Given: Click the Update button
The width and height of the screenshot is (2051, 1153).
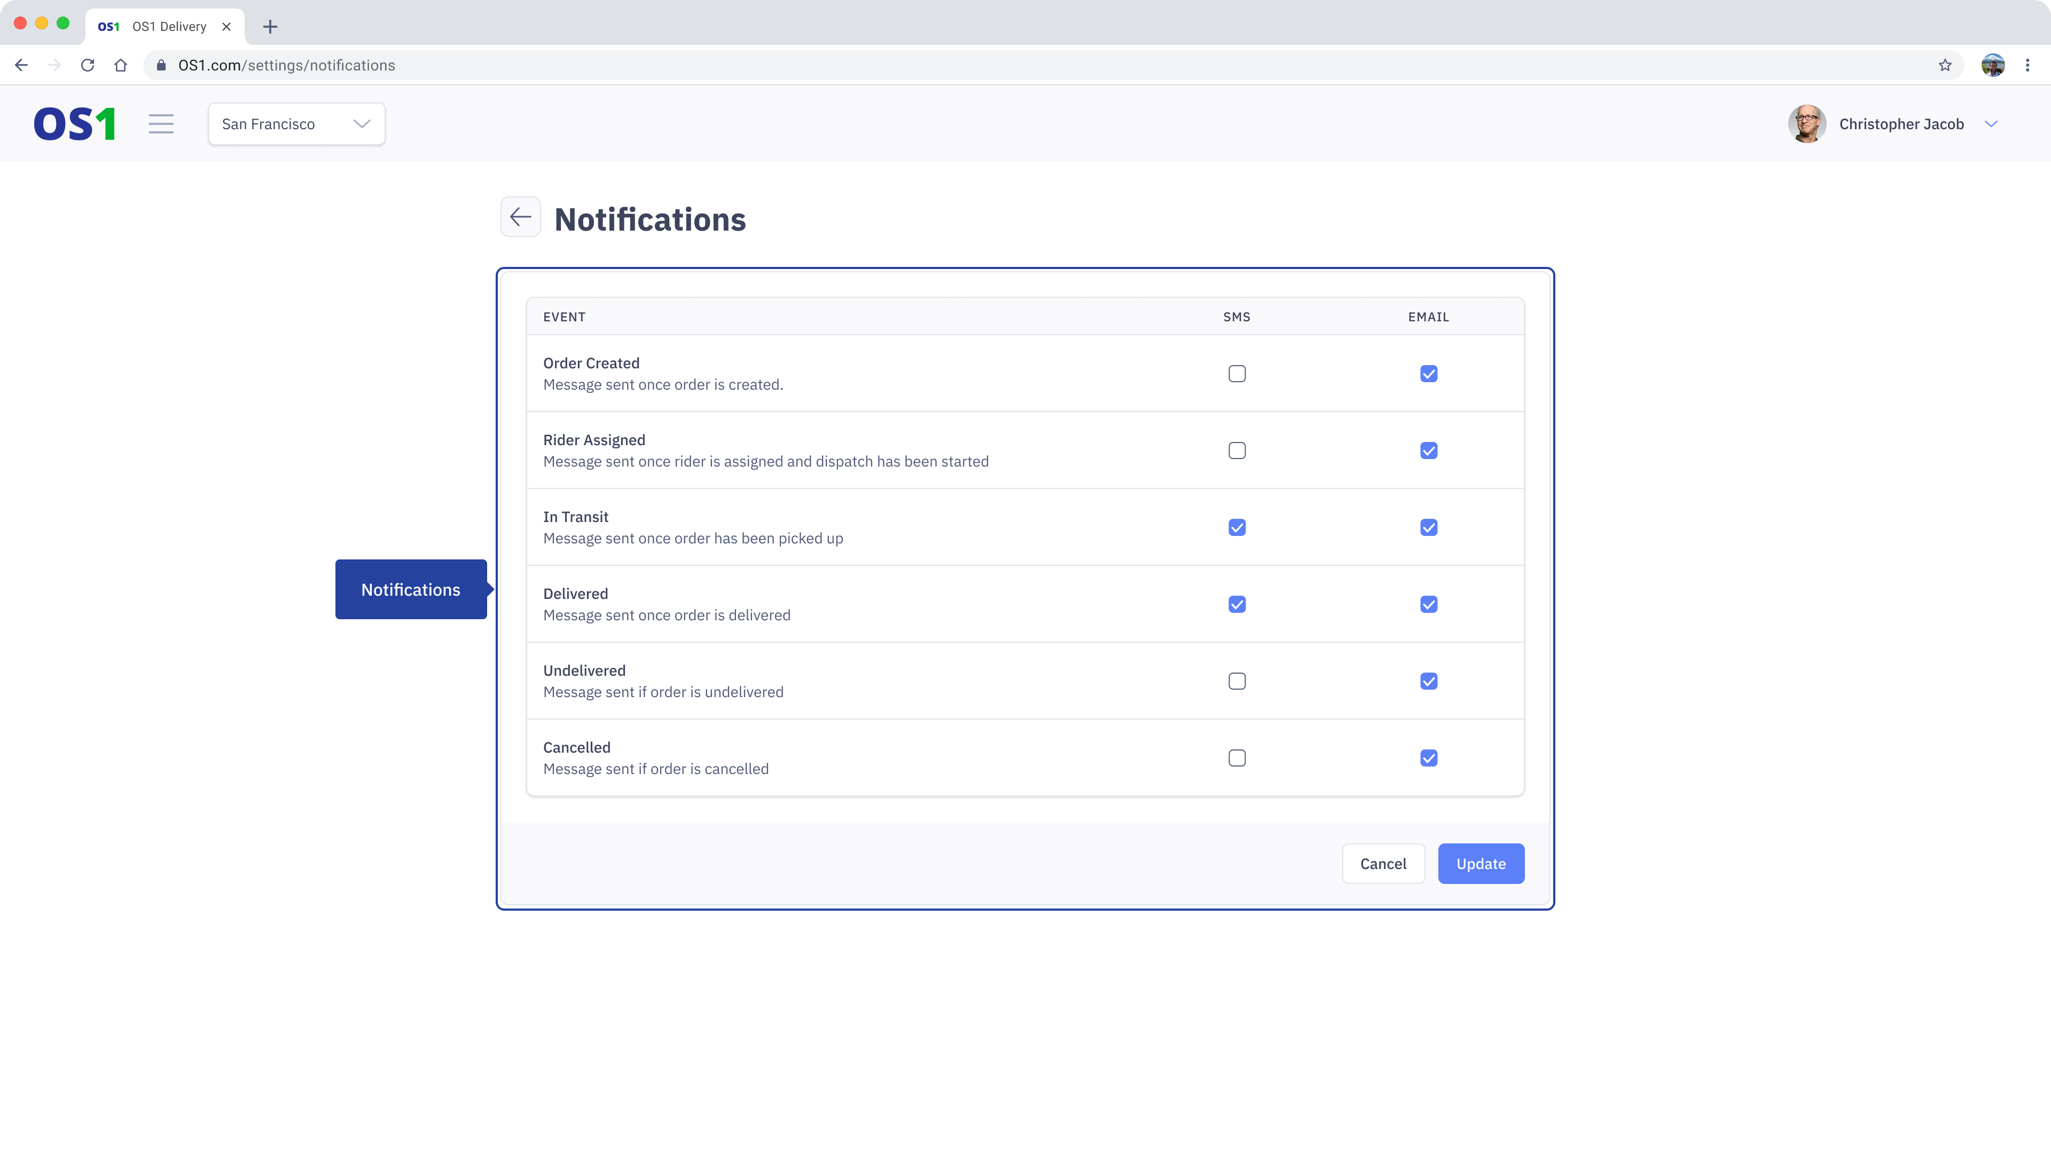Looking at the screenshot, I should (1480, 863).
